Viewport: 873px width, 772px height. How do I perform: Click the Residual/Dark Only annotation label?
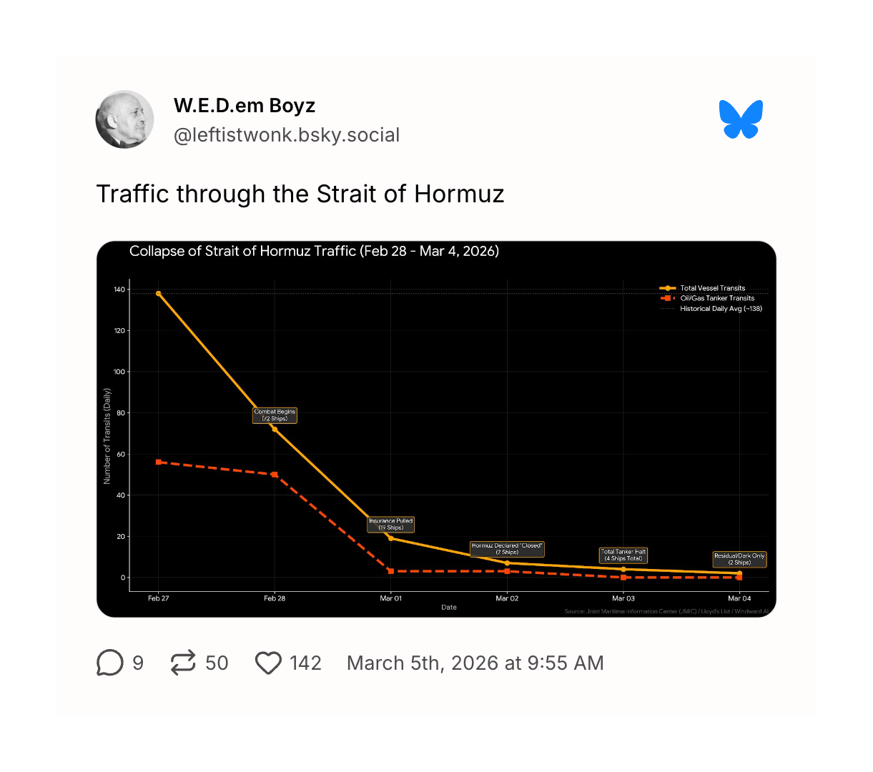point(739,559)
